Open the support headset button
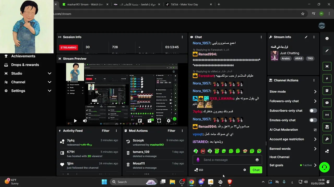The width and height of the screenshot is (334, 187). (324, 167)
